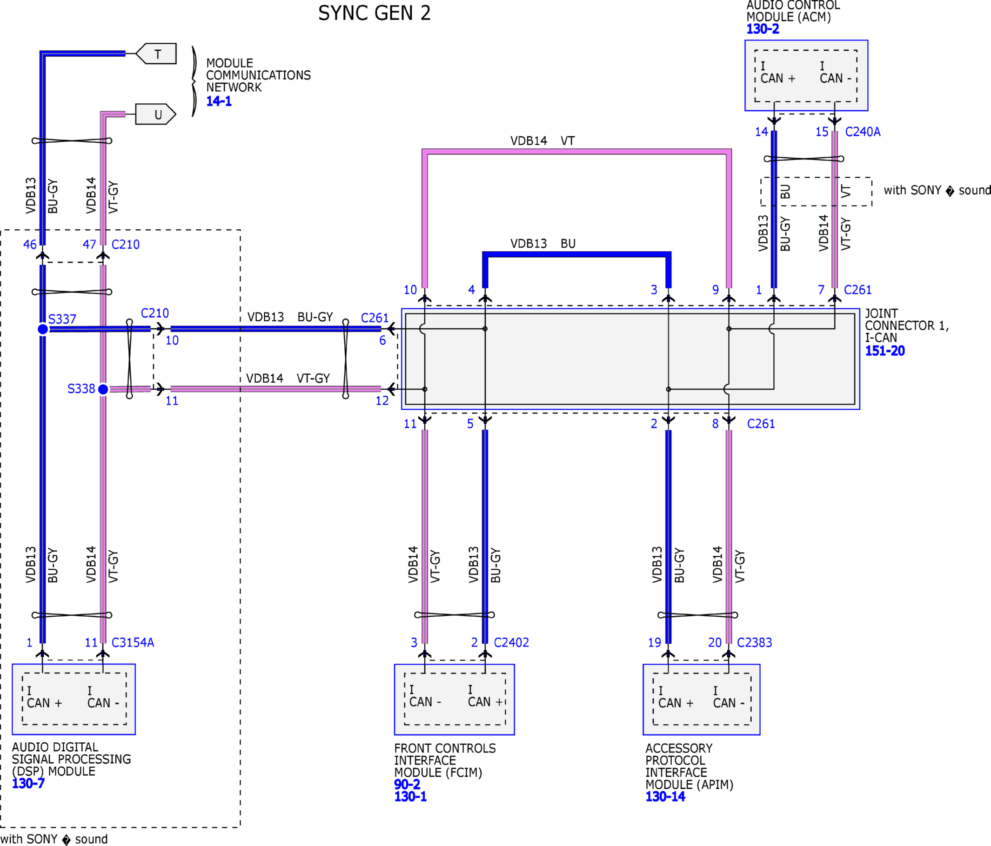Select the S337 splice dot
The height and width of the screenshot is (846, 991).
click(42, 329)
